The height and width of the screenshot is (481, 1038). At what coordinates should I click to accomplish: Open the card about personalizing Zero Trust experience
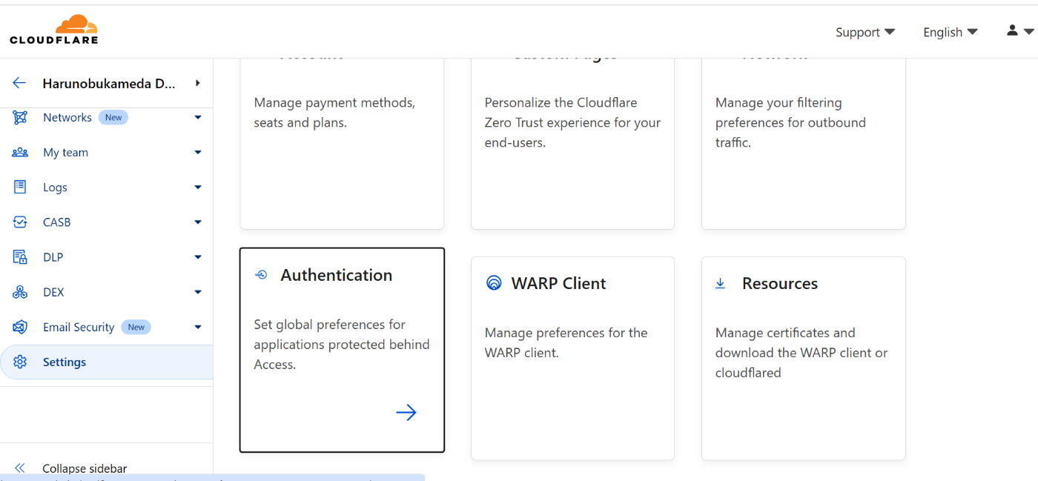572,144
